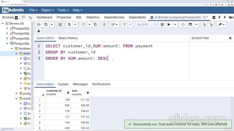Switch to the Messages tab
The width and height of the screenshot is (234, 131).
80,84
